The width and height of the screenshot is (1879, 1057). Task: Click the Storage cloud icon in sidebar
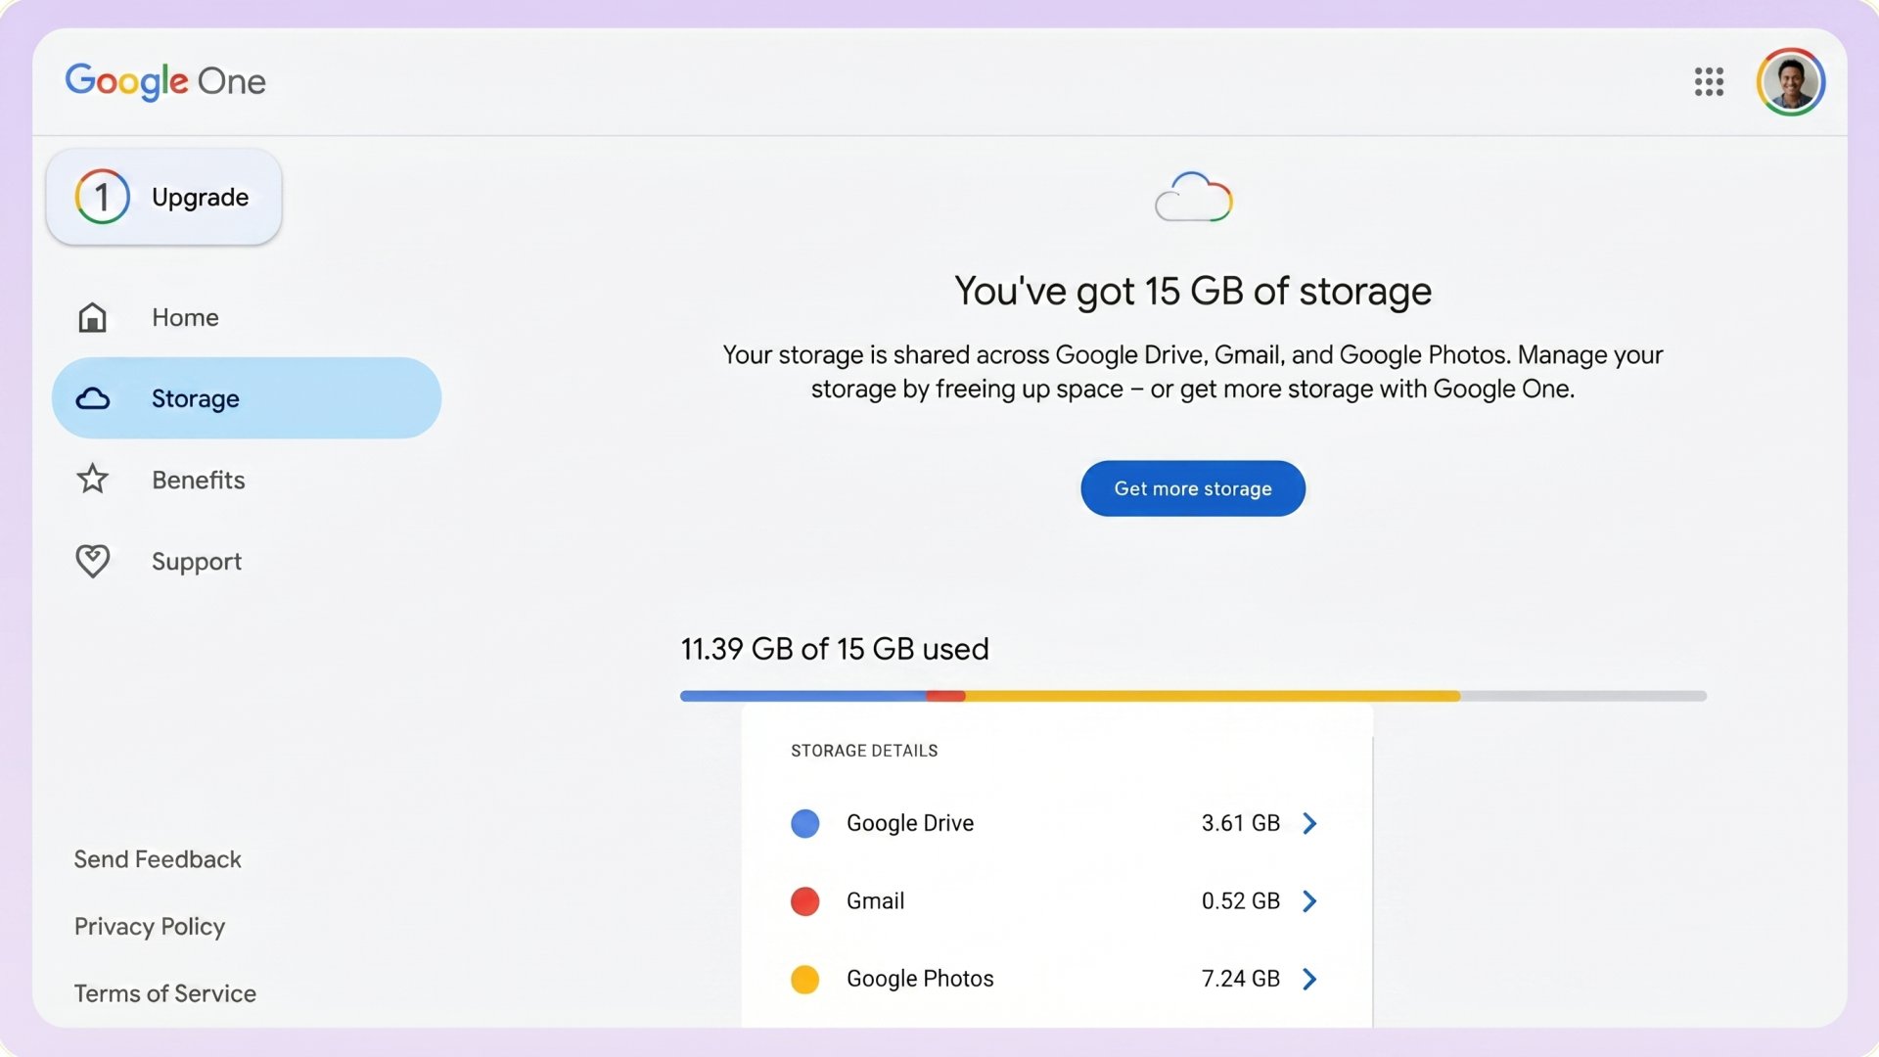[x=93, y=398]
